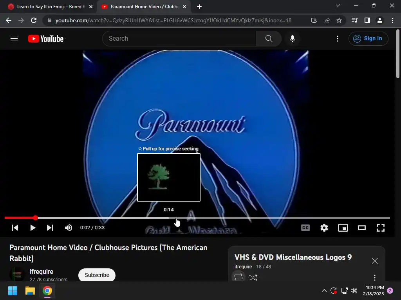This screenshot has height=300, width=401.
Task: Click the video title text
Action: pos(108,253)
